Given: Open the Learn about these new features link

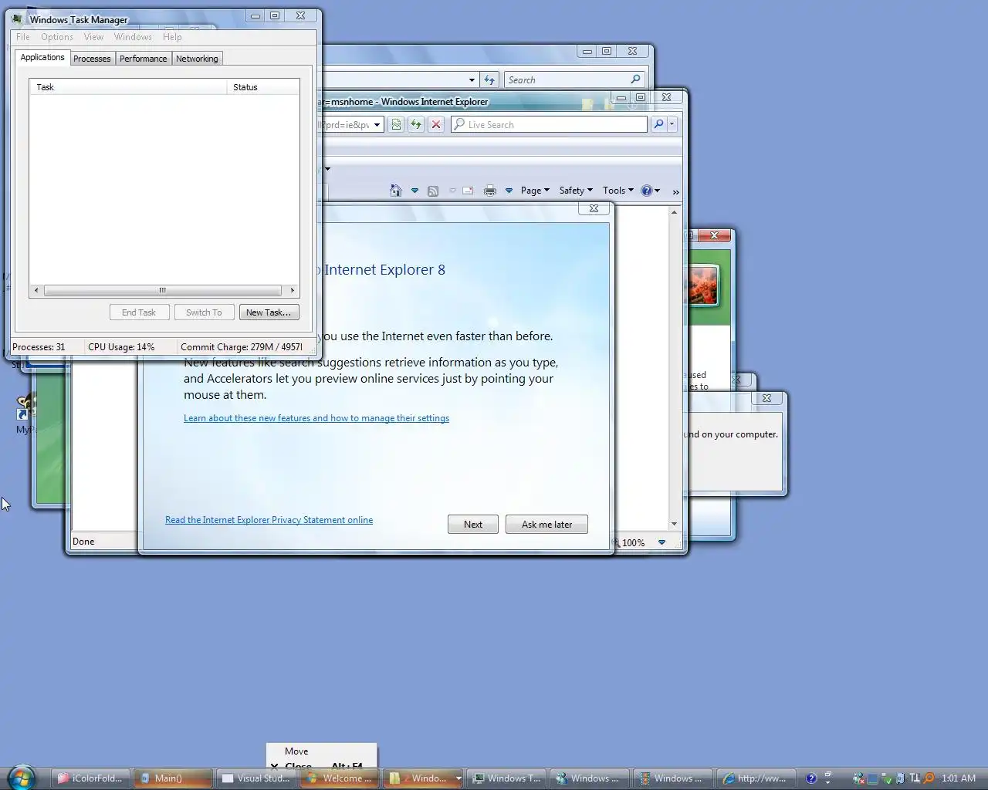Looking at the screenshot, I should tap(316, 418).
